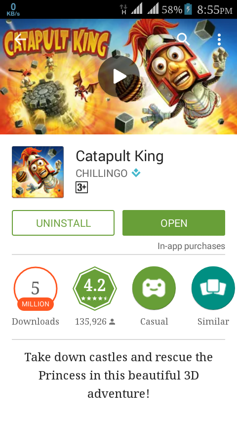This screenshot has height=422, width=237.
Task: Tap the Catapult King app icon
Action: [x=38, y=172]
